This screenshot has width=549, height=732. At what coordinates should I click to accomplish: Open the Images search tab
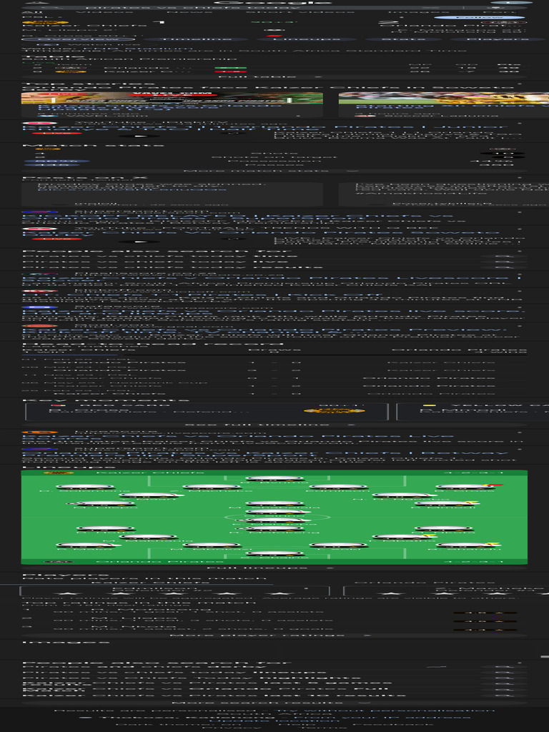click(418, 13)
